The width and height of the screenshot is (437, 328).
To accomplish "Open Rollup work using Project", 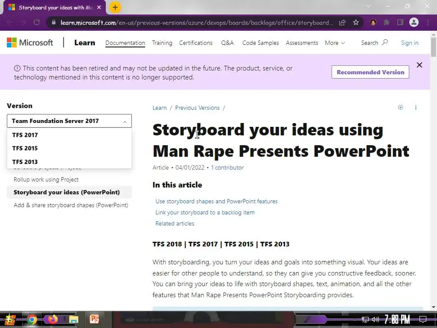I will (x=46, y=180).
